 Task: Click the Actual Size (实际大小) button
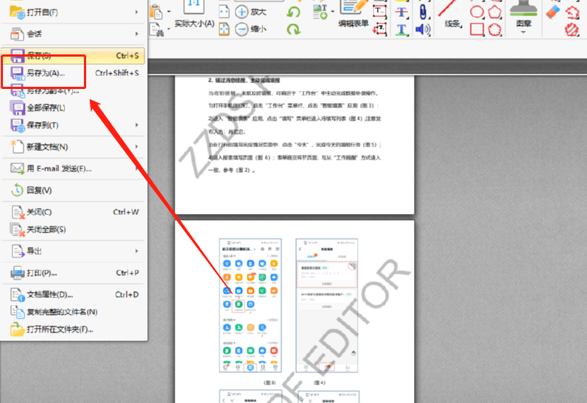pyautogui.click(x=194, y=15)
